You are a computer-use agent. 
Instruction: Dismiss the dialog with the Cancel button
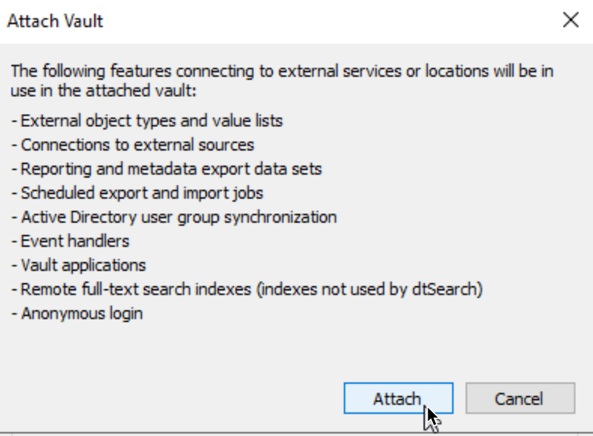[520, 398]
